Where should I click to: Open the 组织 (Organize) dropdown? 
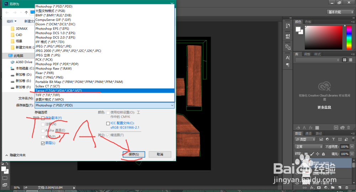click(12, 21)
